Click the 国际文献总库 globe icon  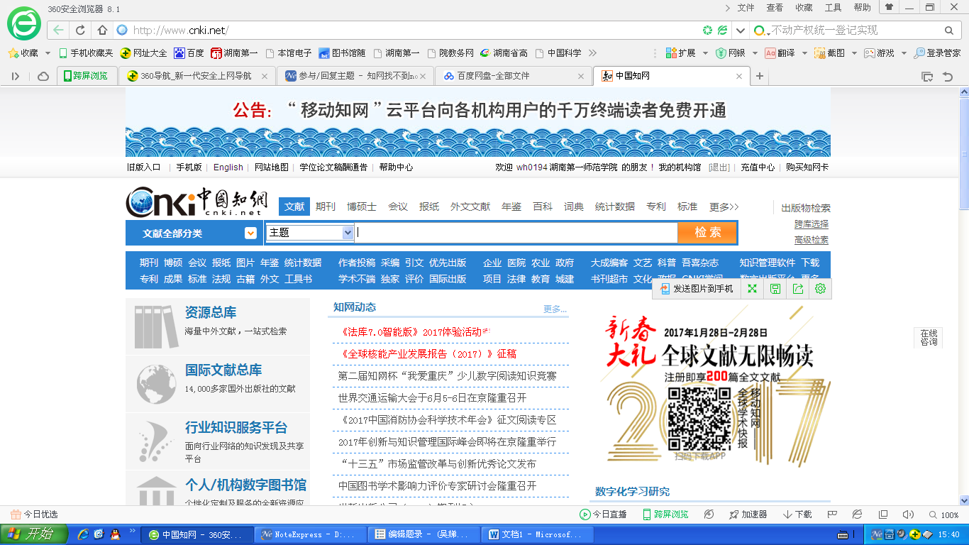click(x=156, y=383)
